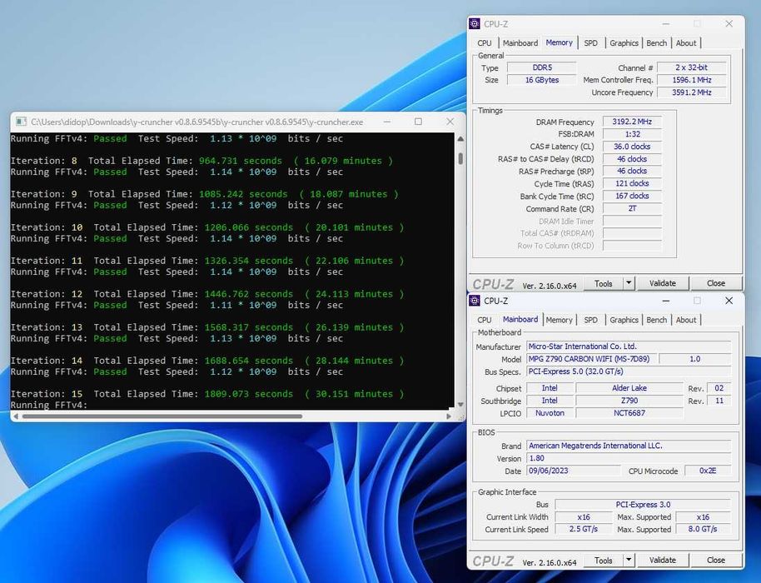Minimize the CPU-Z Memory window
761x583 pixels.
pos(666,24)
